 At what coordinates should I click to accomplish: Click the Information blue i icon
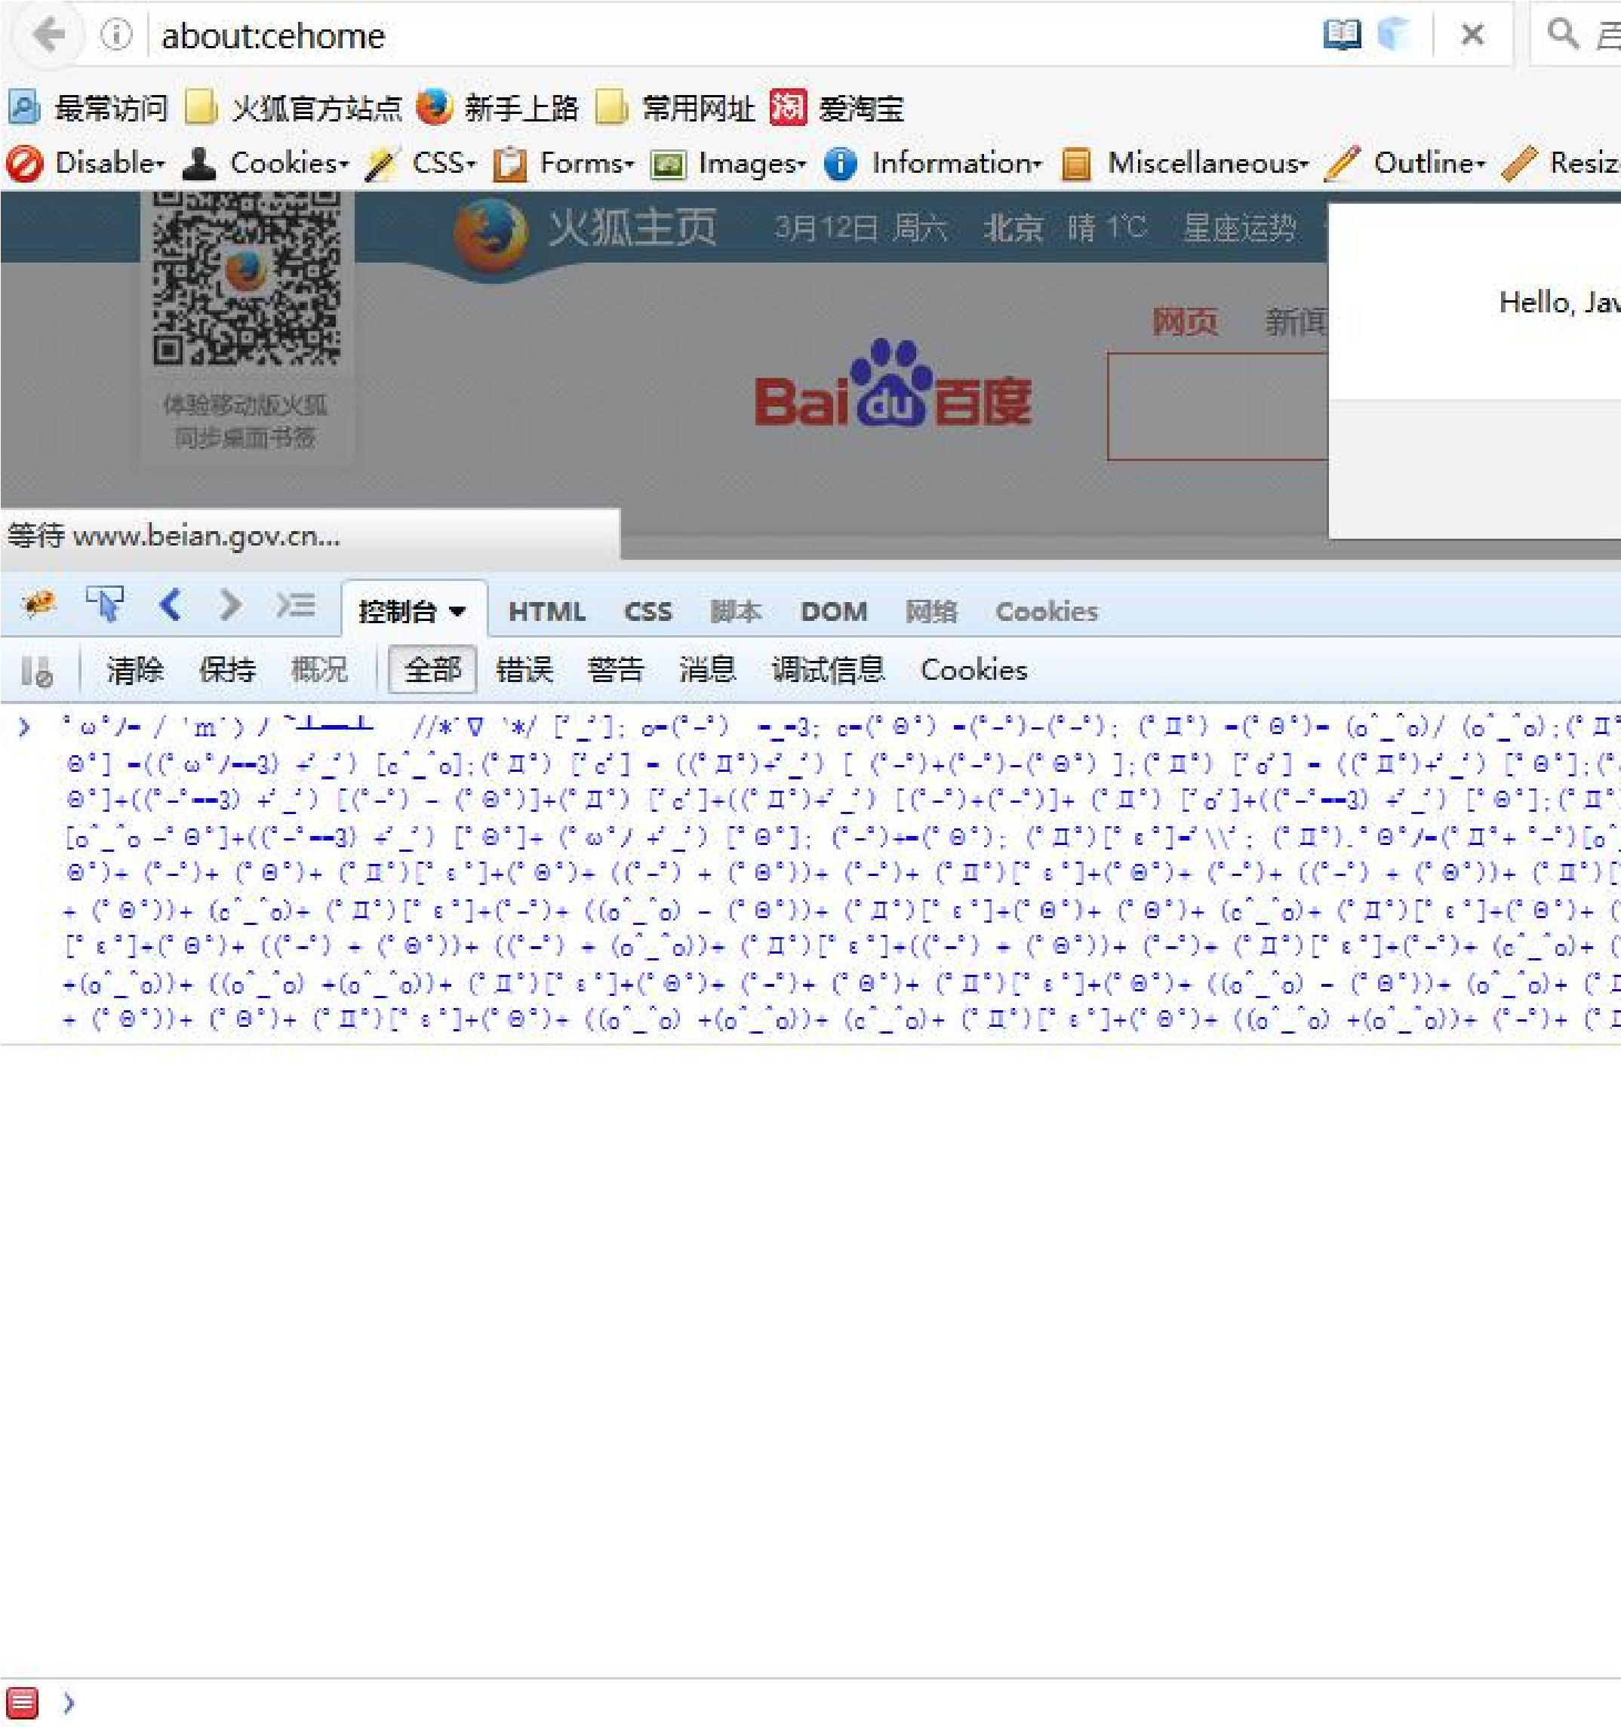click(x=840, y=163)
